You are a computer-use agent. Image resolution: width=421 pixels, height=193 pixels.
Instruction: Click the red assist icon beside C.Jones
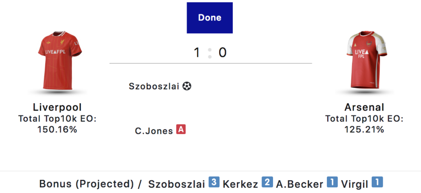pyautogui.click(x=181, y=130)
